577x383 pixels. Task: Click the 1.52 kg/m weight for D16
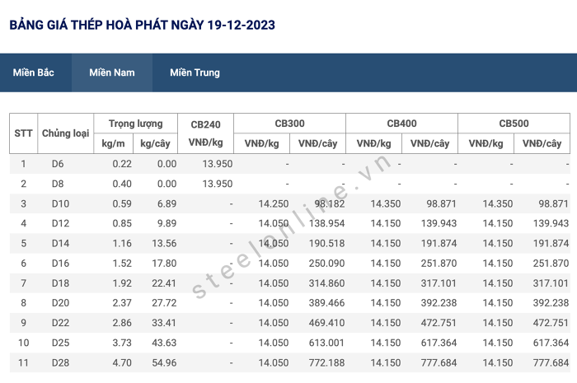tap(122, 264)
